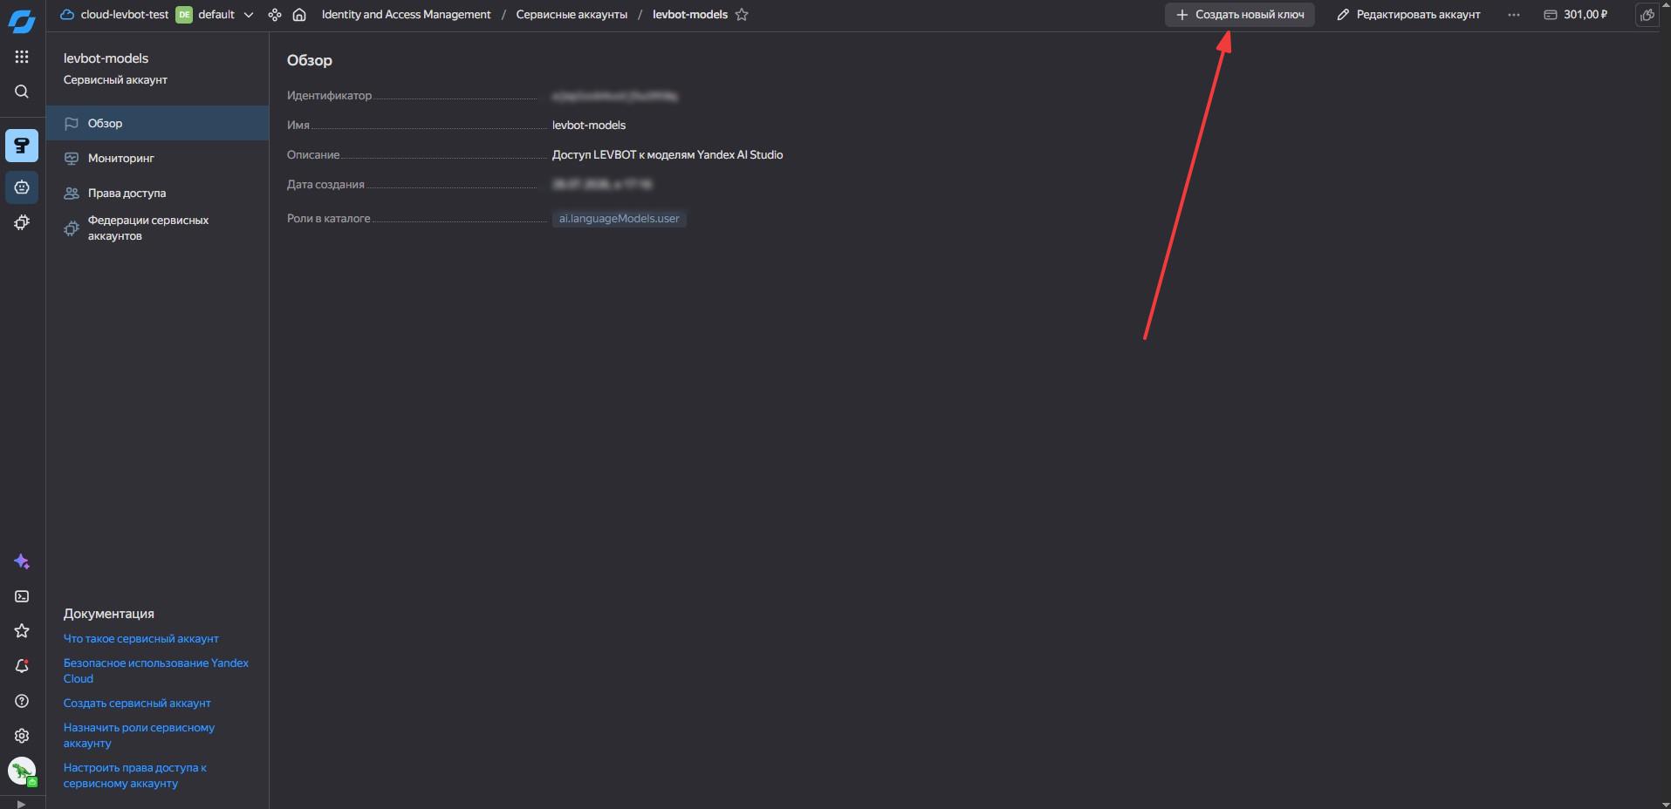Open the resource hierarchy icon in top bar
The height and width of the screenshot is (809, 1671).
275,15
